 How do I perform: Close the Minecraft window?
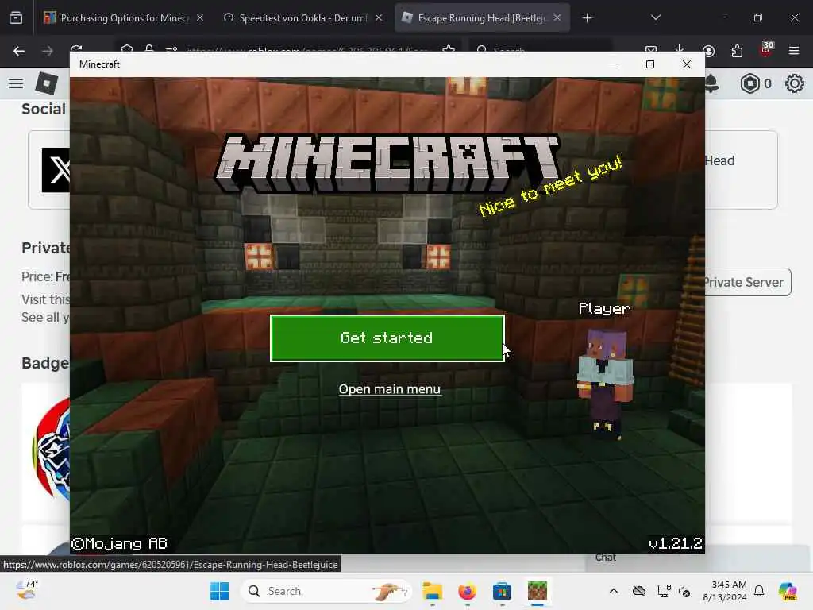tap(687, 64)
